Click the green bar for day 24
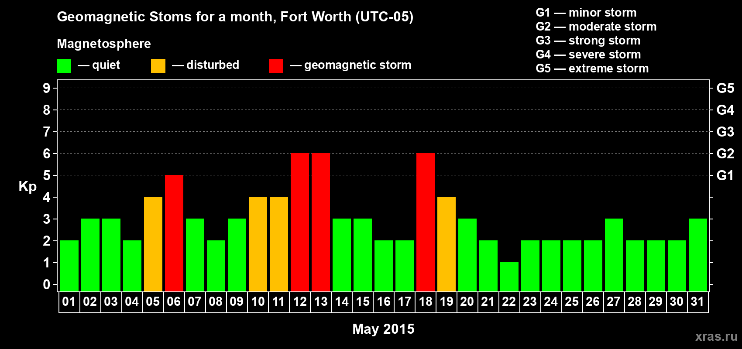742x349 pixels. coord(551,266)
